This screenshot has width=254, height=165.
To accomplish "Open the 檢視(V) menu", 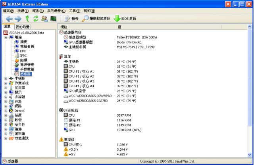I will pyautogui.click(x=23, y=11).
